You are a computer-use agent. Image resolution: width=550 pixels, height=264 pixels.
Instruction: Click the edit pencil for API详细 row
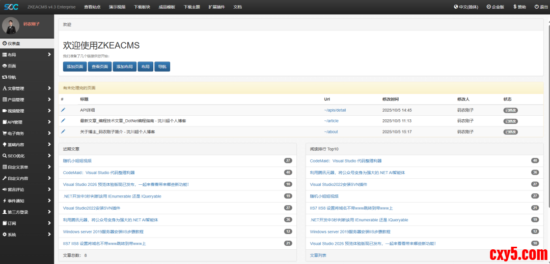point(63,110)
